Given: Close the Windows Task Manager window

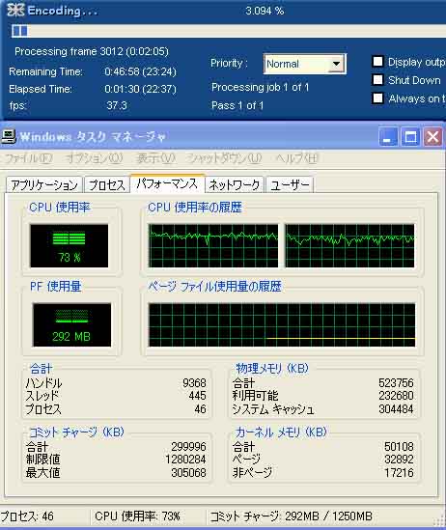Looking at the screenshot, I should (x=432, y=137).
